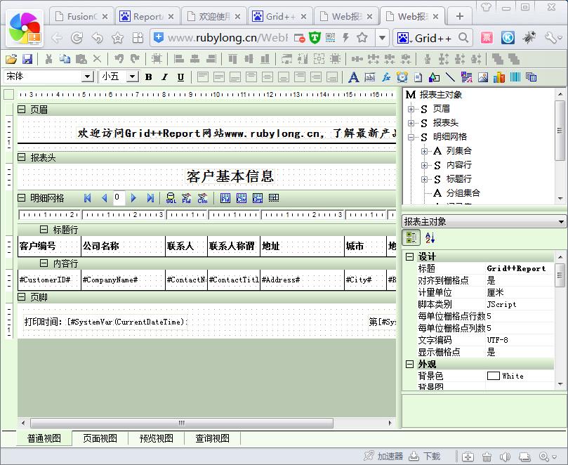Insert a picture box control

click(x=483, y=77)
